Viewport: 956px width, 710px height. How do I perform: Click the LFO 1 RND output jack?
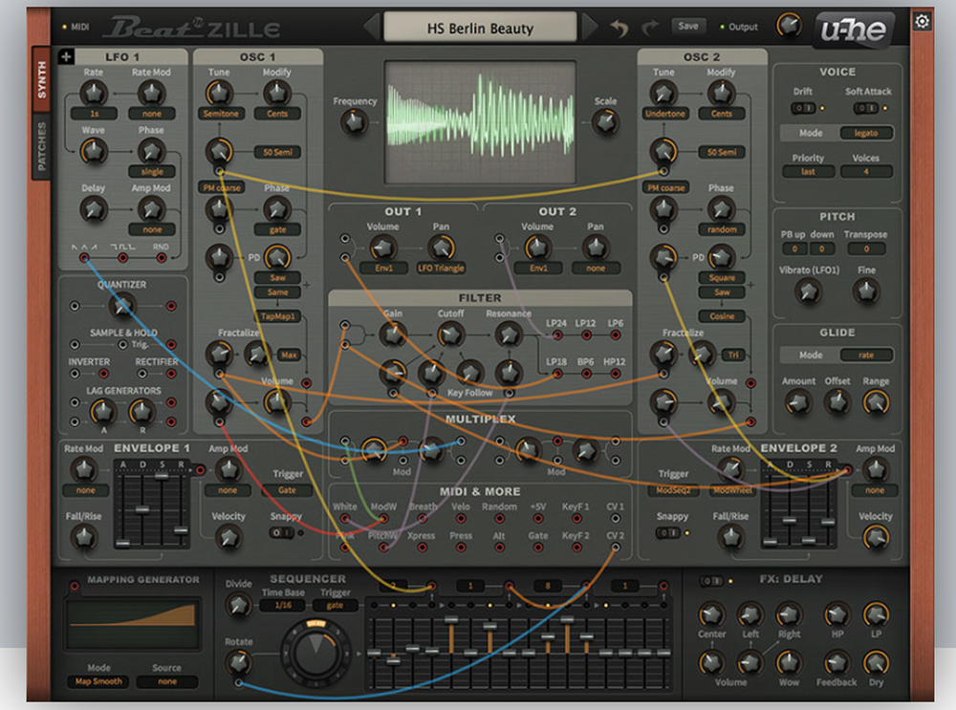161,258
